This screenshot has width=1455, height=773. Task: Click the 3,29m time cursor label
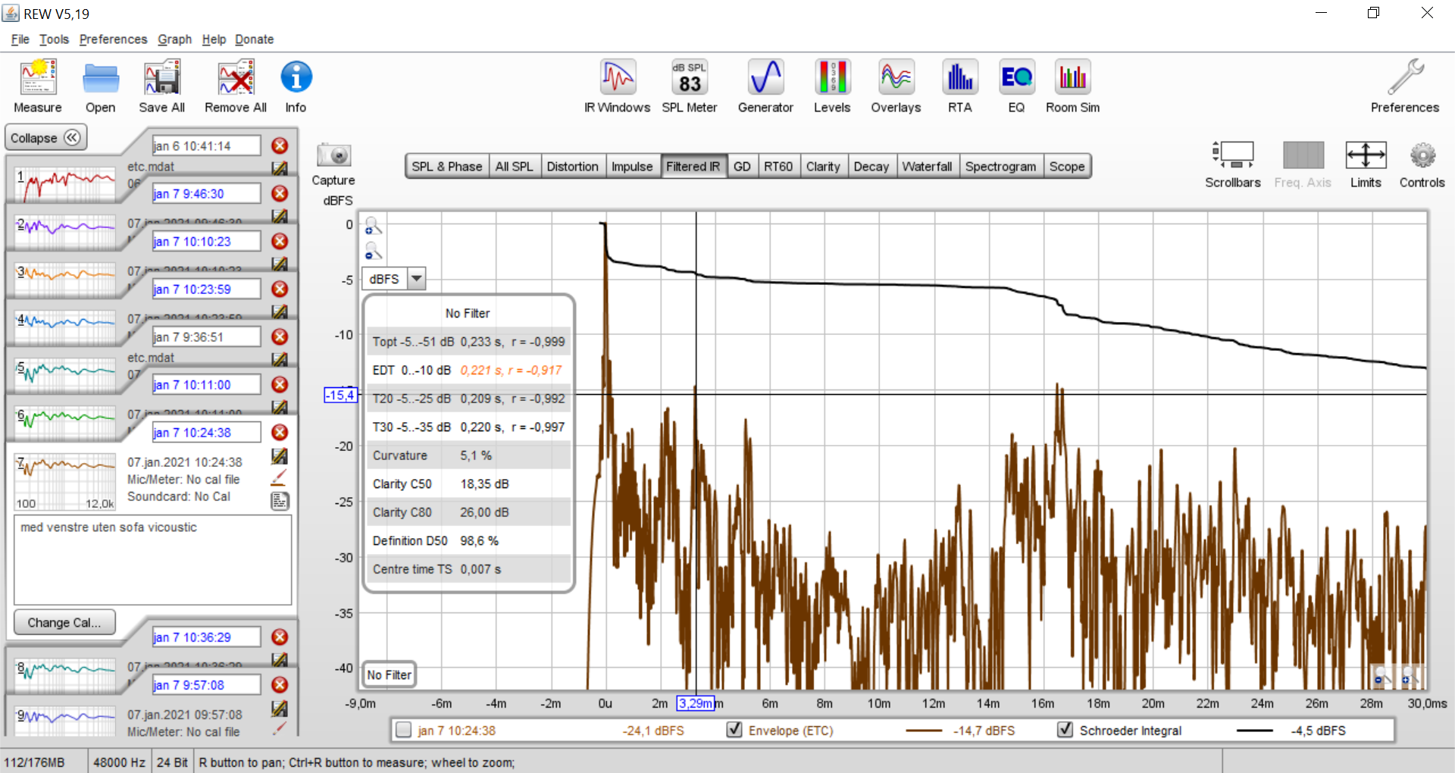[x=695, y=703]
